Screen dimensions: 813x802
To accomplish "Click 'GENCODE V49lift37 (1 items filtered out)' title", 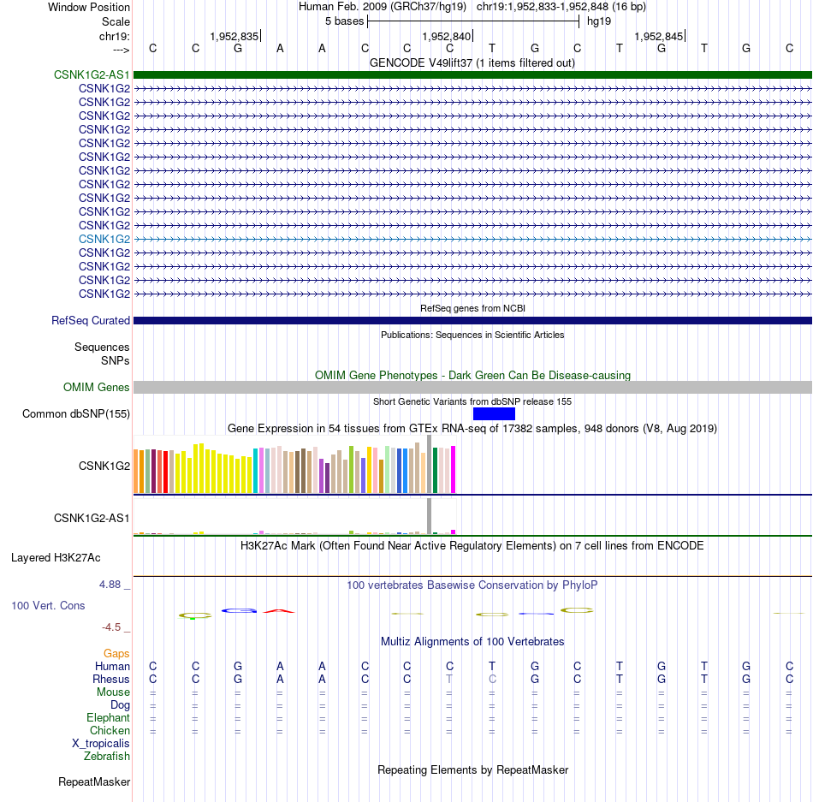I will pyautogui.click(x=472, y=62).
